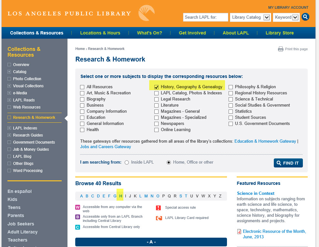
Task: Expand Research Guides in the sidebar
Action: coord(9,135)
